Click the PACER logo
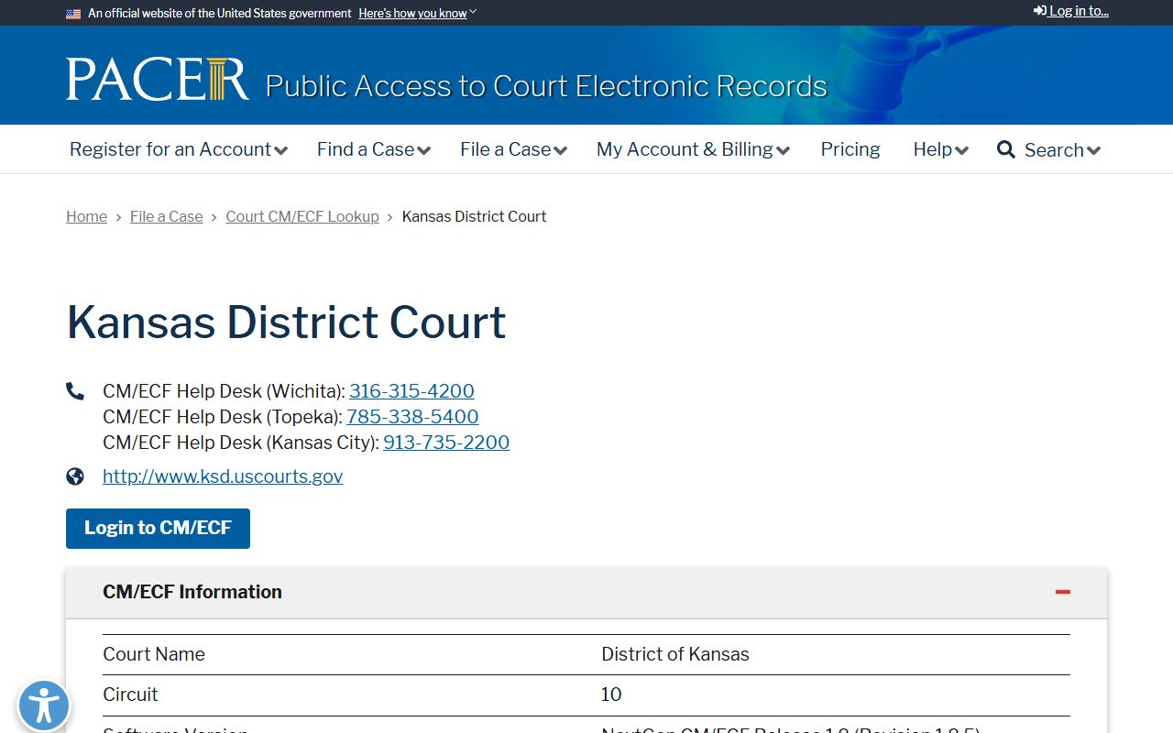Screen dimensions: 1173x733 (157, 79)
